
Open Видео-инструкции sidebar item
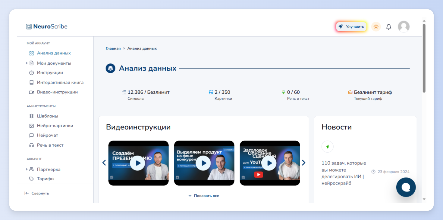[57, 92]
